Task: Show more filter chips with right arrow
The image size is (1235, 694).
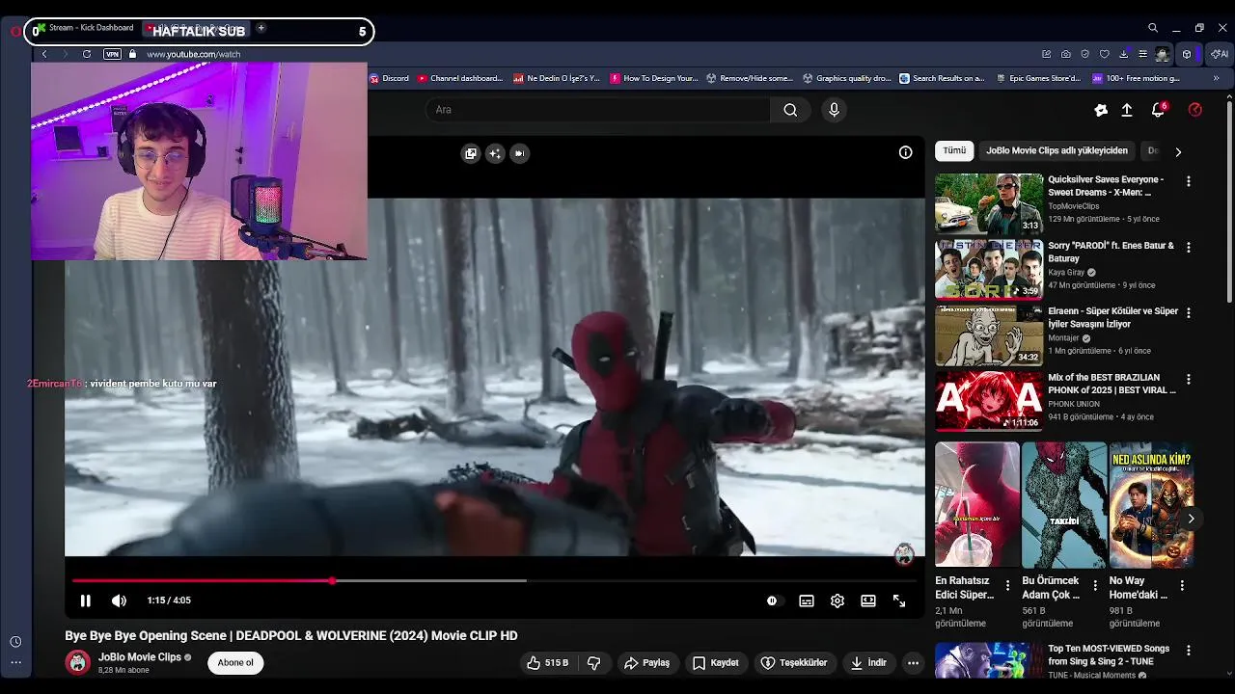Action: point(1178,151)
